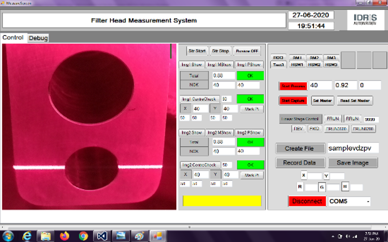Click the Img1 Y value field
The height and width of the screenshot is (242, 388).
pos(230,109)
